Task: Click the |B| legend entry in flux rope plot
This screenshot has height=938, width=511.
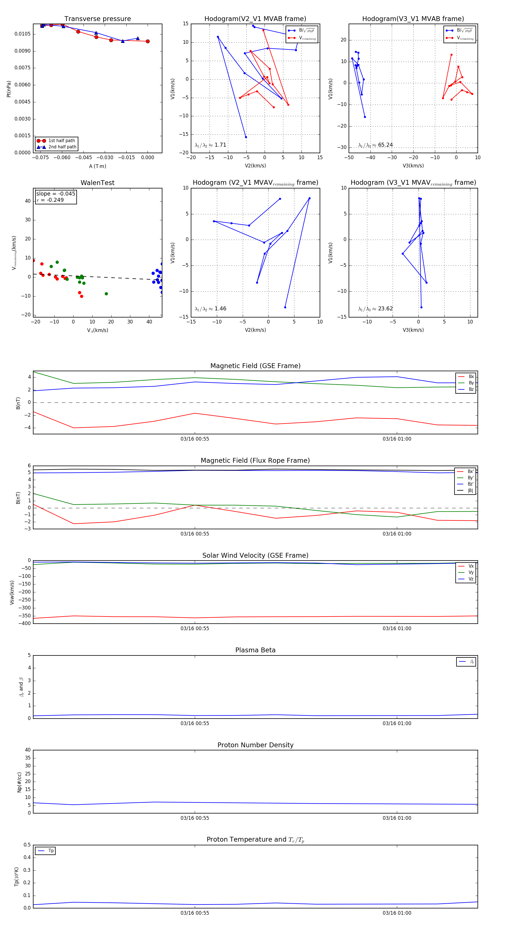Action: pos(466,491)
